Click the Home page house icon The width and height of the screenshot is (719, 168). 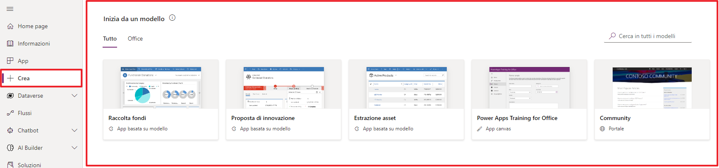pyautogui.click(x=10, y=26)
